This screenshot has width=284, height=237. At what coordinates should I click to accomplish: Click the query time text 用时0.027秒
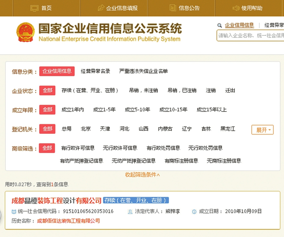point(18,184)
